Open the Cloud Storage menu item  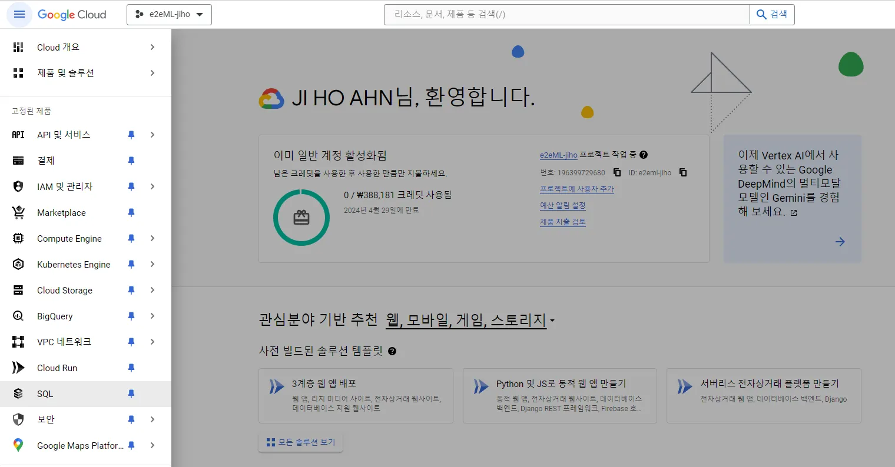coord(85,290)
